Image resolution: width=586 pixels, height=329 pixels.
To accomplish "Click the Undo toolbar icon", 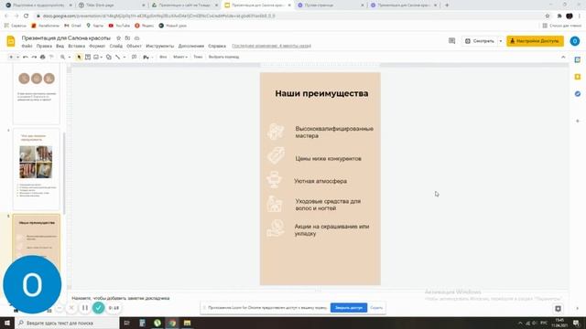I will coord(26,57).
